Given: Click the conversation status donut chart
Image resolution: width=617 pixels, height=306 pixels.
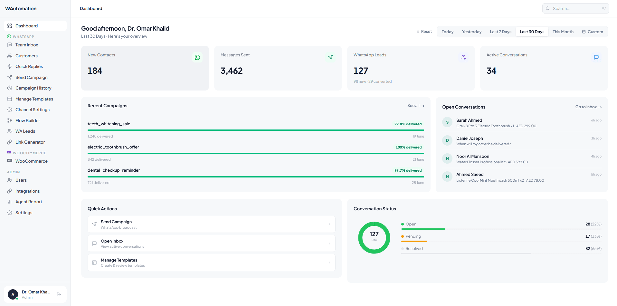Looking at the screenshot, I should click(374, 238).
